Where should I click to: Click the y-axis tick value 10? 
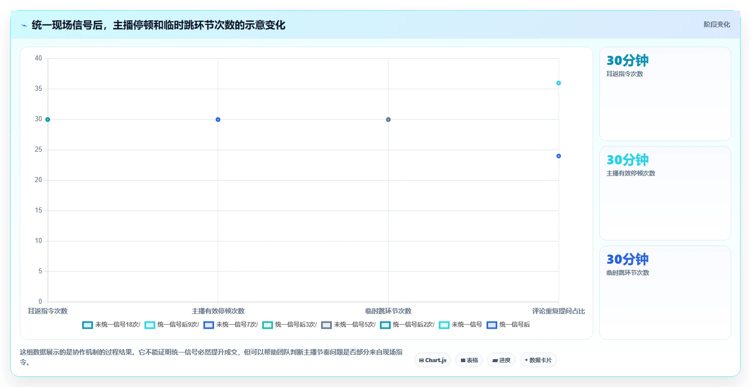(x=39, y=241)
